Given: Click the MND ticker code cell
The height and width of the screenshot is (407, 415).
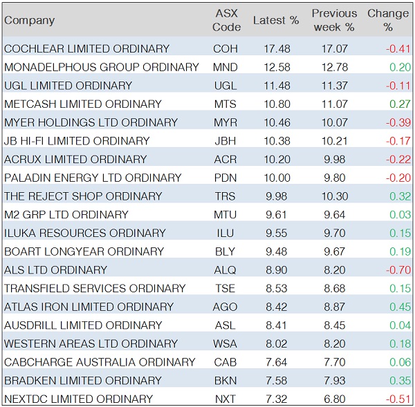Looking at the screenshot, I should [x=225, y=67].
